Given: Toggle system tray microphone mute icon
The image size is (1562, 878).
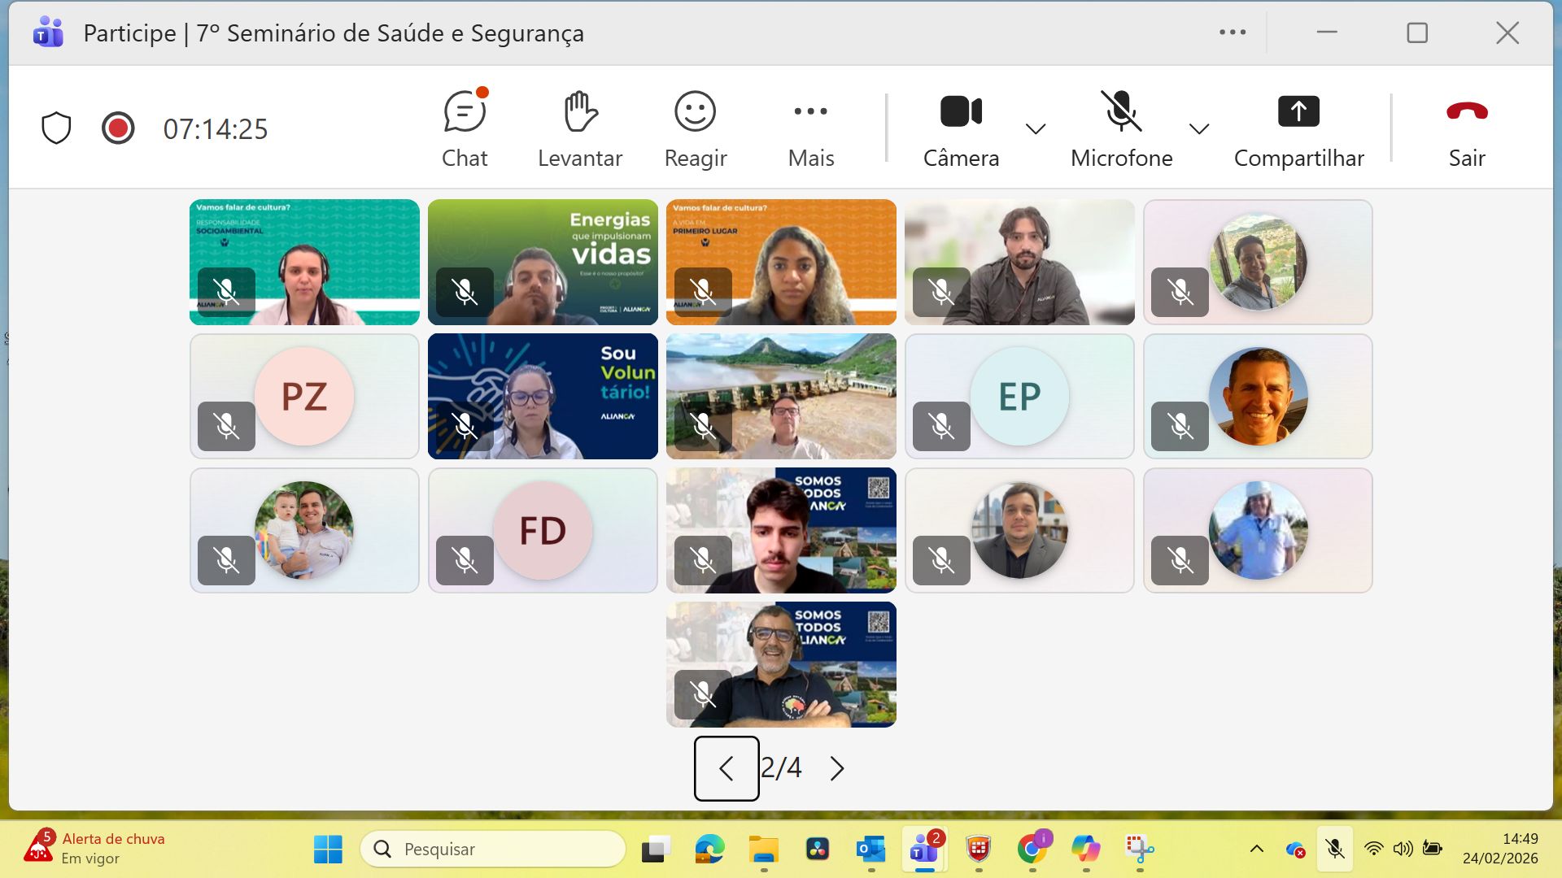Looking at the screenshot, I should pyautogui.click(x=1334, y=850).
